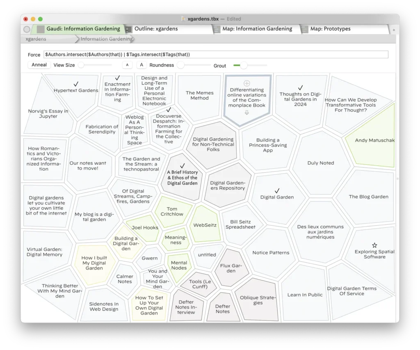The height and width of the screenshot is (350, 420).
Task: Click the xgardens breadcrumb segment
Action: pyautogui.click(x=36, y=39)
